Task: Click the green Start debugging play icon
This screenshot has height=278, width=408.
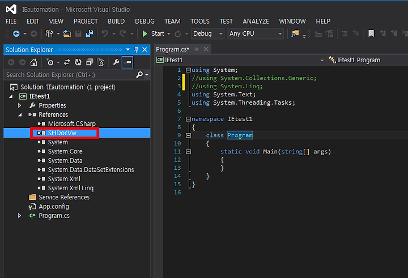Action: (x=145, y=34)
